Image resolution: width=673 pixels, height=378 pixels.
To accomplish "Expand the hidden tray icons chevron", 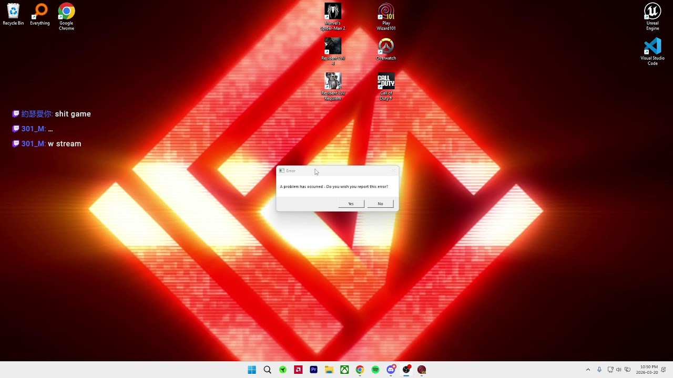I will click(x=588, y=370).
